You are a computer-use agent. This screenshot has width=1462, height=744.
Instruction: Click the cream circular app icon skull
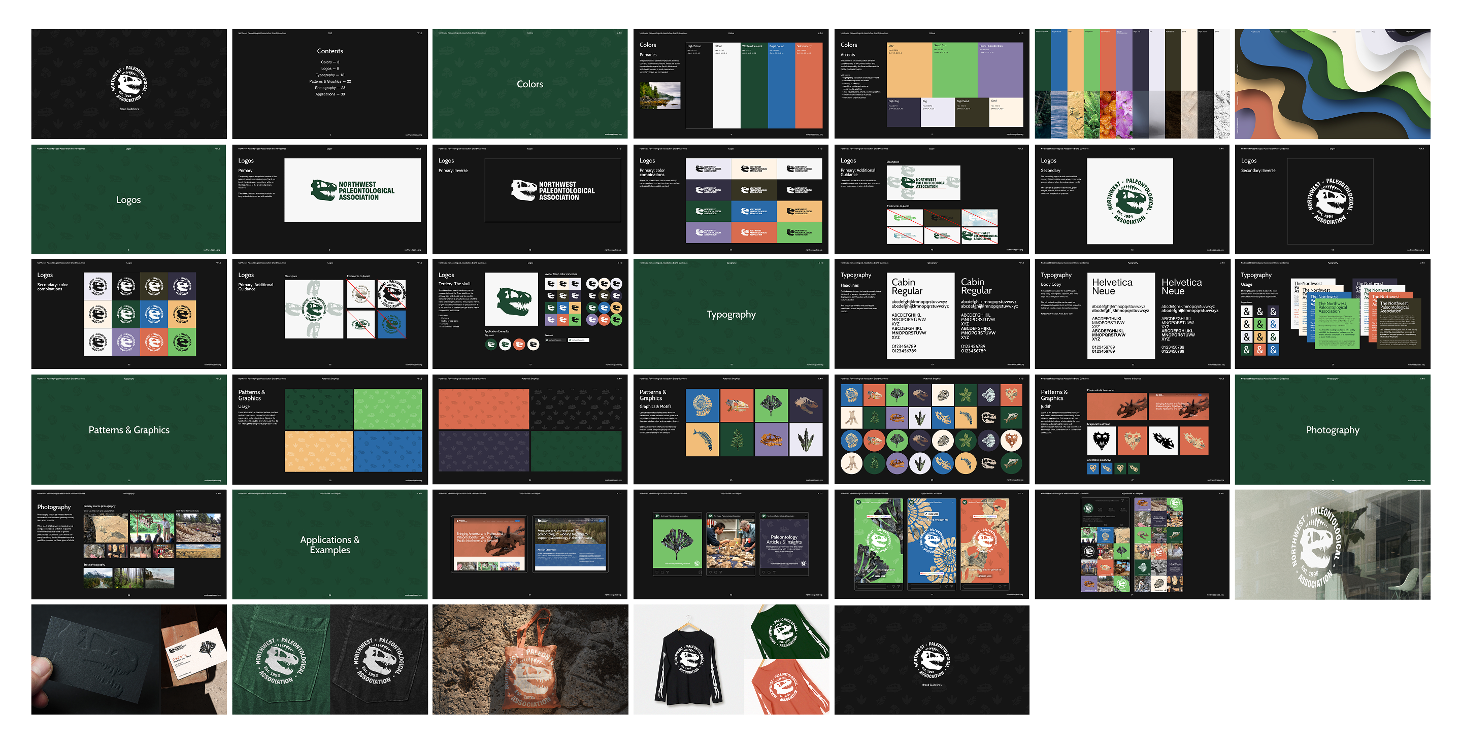click(534, 345)
